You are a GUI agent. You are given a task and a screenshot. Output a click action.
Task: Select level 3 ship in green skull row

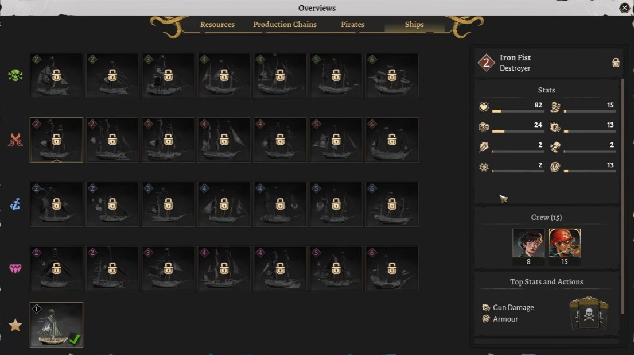click(168, 75)
